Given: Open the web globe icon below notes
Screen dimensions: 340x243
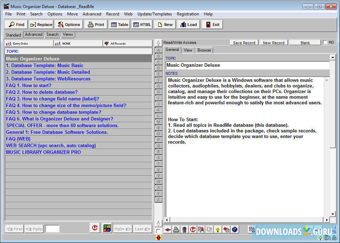Looking at the screenshot, I should click(235, 230).
